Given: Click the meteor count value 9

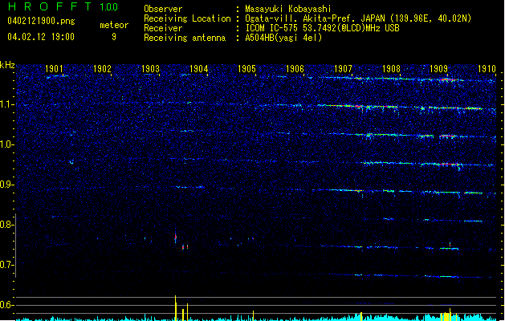Looking at the screenshot, I should coord(114,37).
